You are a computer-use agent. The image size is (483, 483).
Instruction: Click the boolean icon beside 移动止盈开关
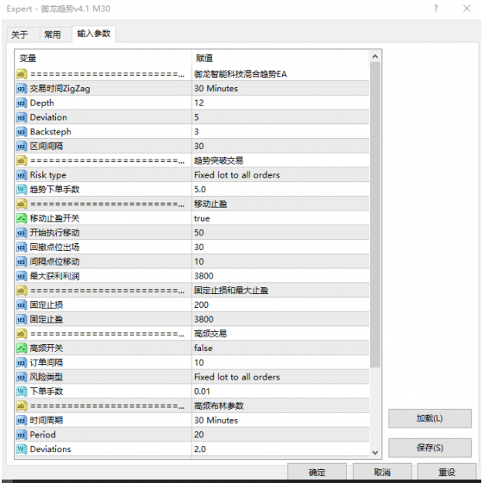click(x=22, y=218)
